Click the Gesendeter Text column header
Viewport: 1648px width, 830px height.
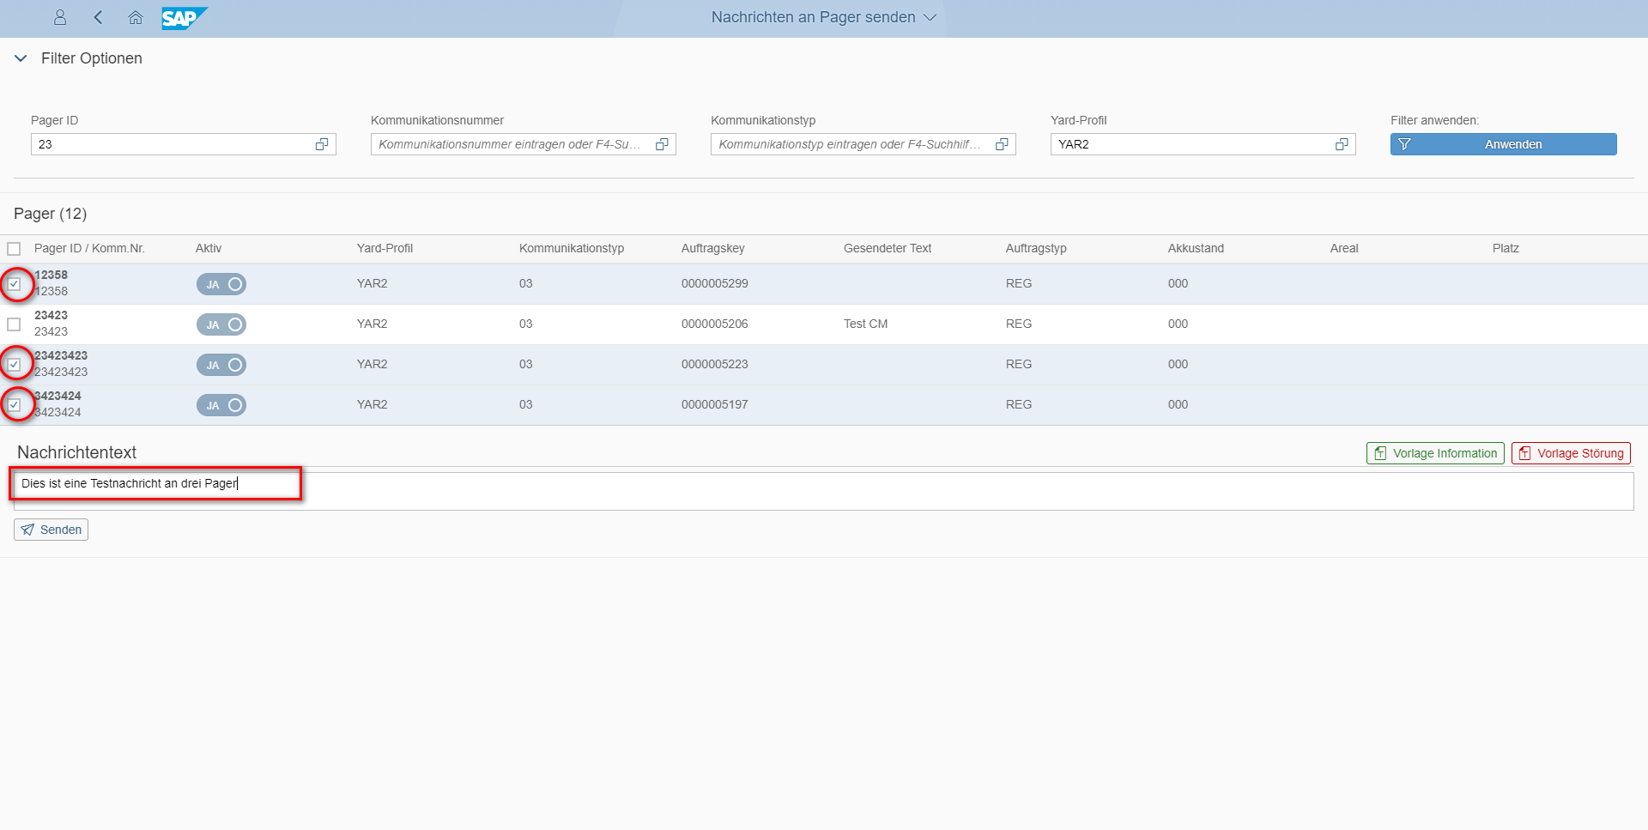pyautogui.click(x=888, y=248)
